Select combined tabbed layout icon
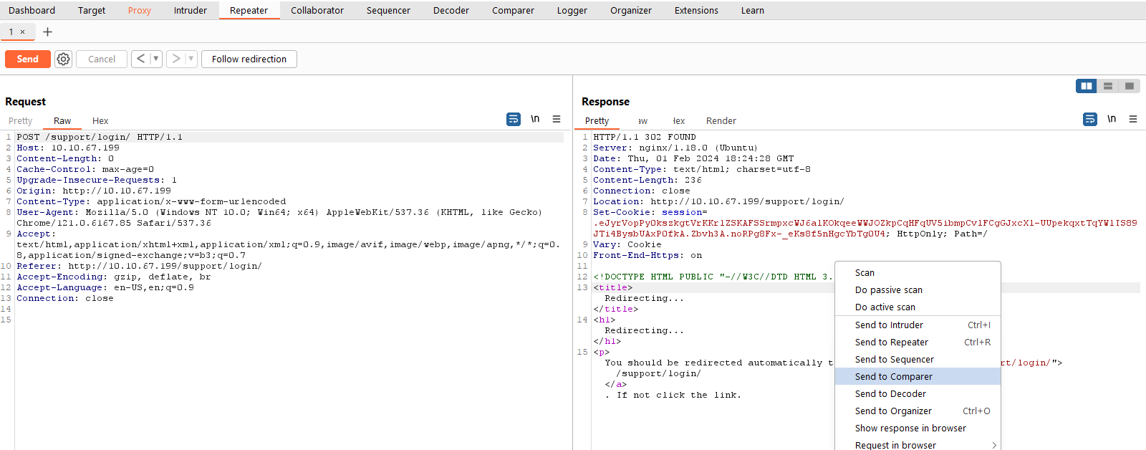The height and width of the screenshot is (450, 1146). click(1130, 86)
